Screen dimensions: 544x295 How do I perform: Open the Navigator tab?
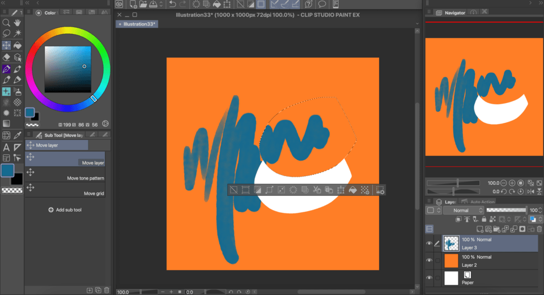[x=450, y=12]
